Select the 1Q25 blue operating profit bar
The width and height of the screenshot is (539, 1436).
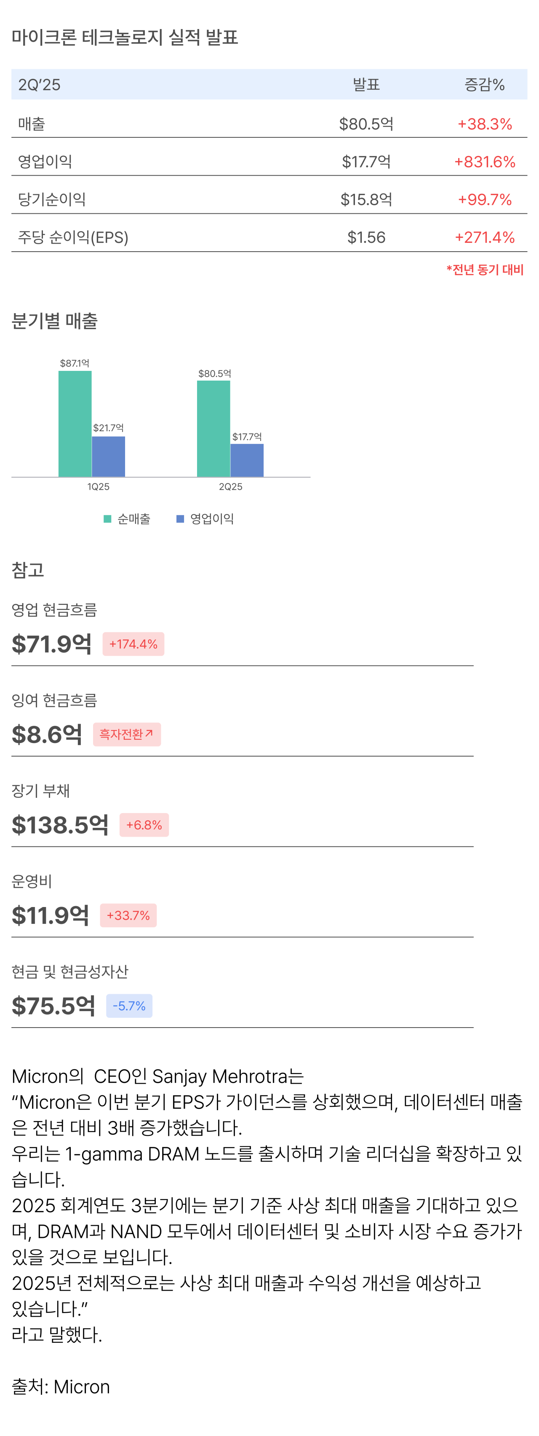(109, 456)
